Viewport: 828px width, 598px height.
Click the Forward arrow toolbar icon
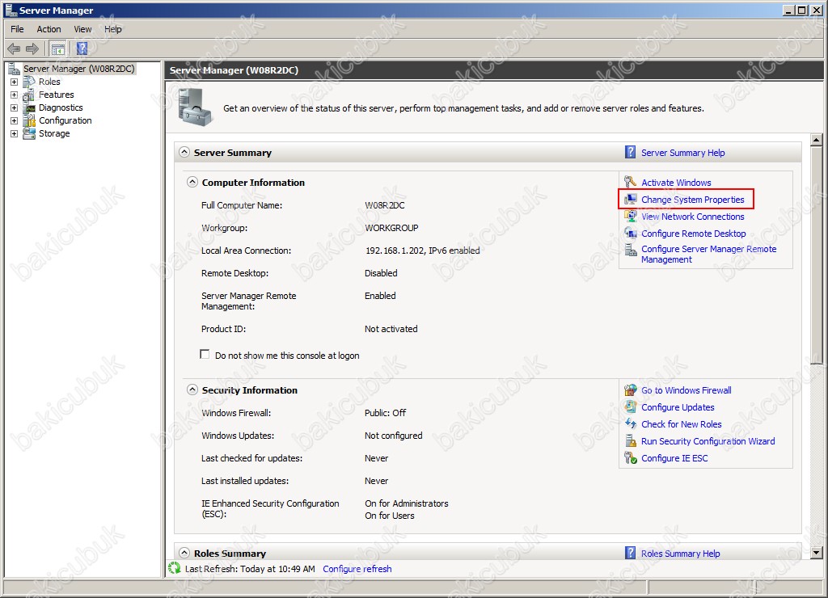point(32,49)
